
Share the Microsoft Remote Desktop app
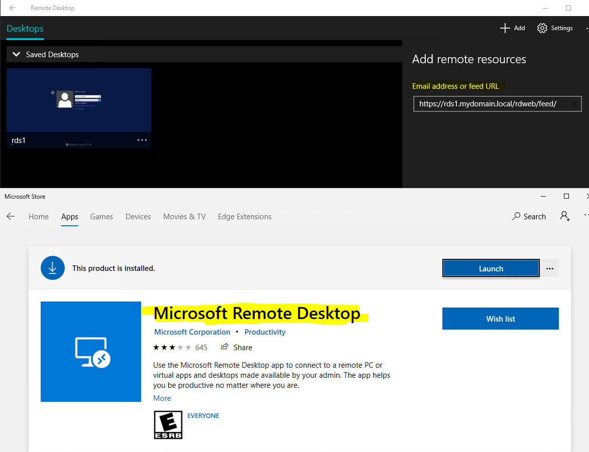pyautogui.click(x=237, y=347)
